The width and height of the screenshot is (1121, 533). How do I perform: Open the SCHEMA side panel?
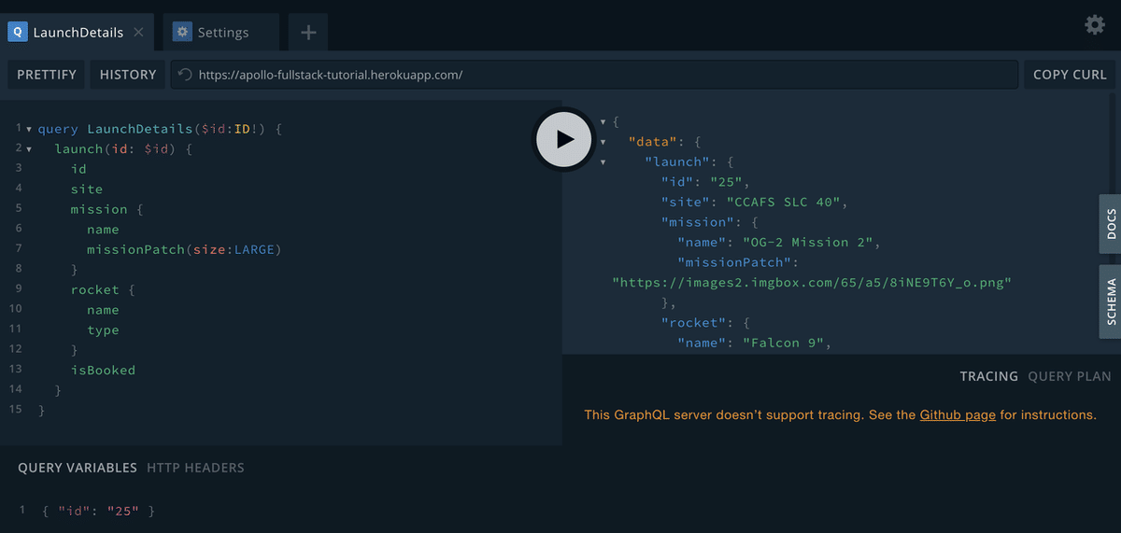tap(1111, 302)
